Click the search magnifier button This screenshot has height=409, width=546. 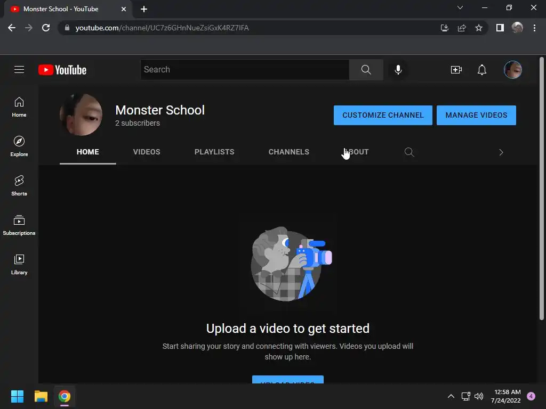click(x=366, y=70)
